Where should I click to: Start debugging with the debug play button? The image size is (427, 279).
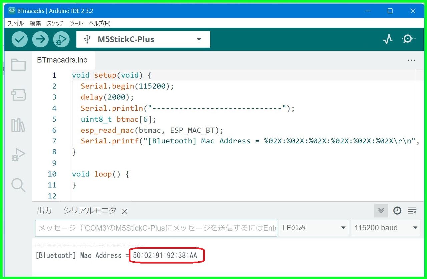tap(61, 39)
